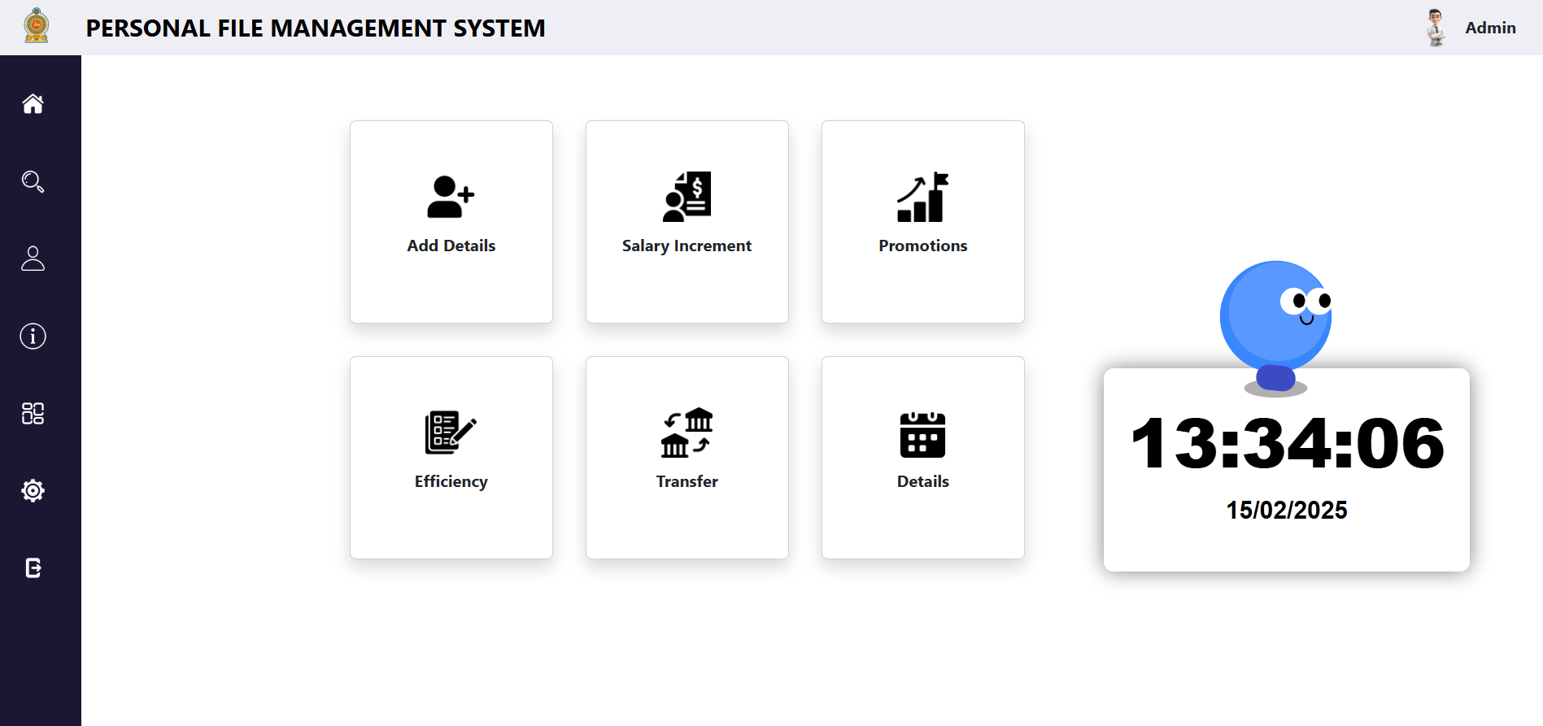The height and width of the screenshot is (726, 1543).
Task: Open the Add Details label
Action: click(x=451, y=246)
